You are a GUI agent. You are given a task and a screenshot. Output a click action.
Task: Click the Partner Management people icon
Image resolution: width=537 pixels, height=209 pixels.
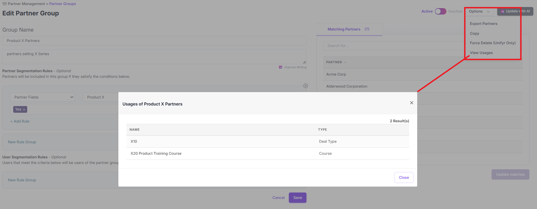tap(4, 4)
